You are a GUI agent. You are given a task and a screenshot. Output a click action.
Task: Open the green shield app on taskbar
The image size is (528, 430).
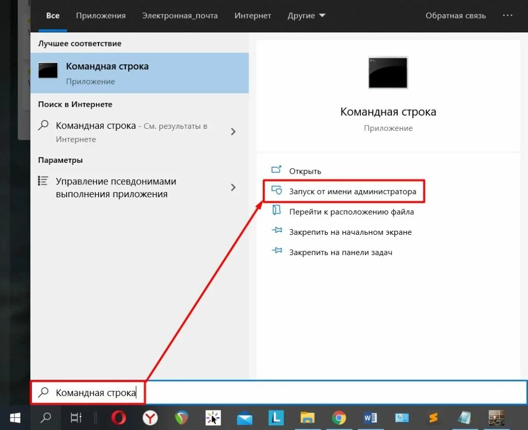(x=181, y=418)
